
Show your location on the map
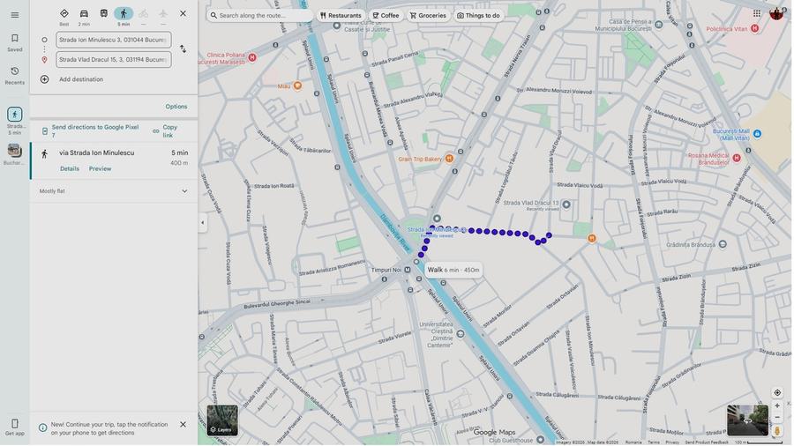tap(777, 393)
